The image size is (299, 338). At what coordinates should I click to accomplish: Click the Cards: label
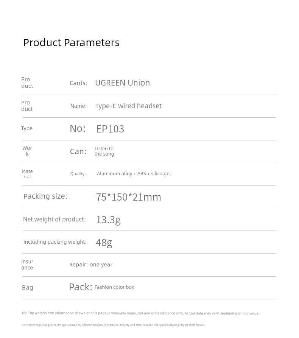pyautogui.click(x=78, y=83)
